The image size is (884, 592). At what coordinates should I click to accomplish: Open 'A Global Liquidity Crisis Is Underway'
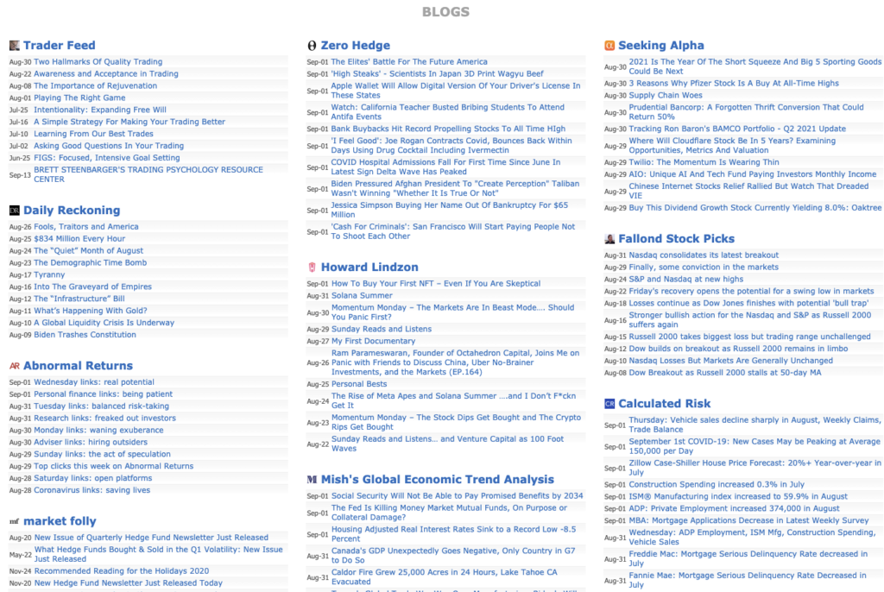[104, 323]
